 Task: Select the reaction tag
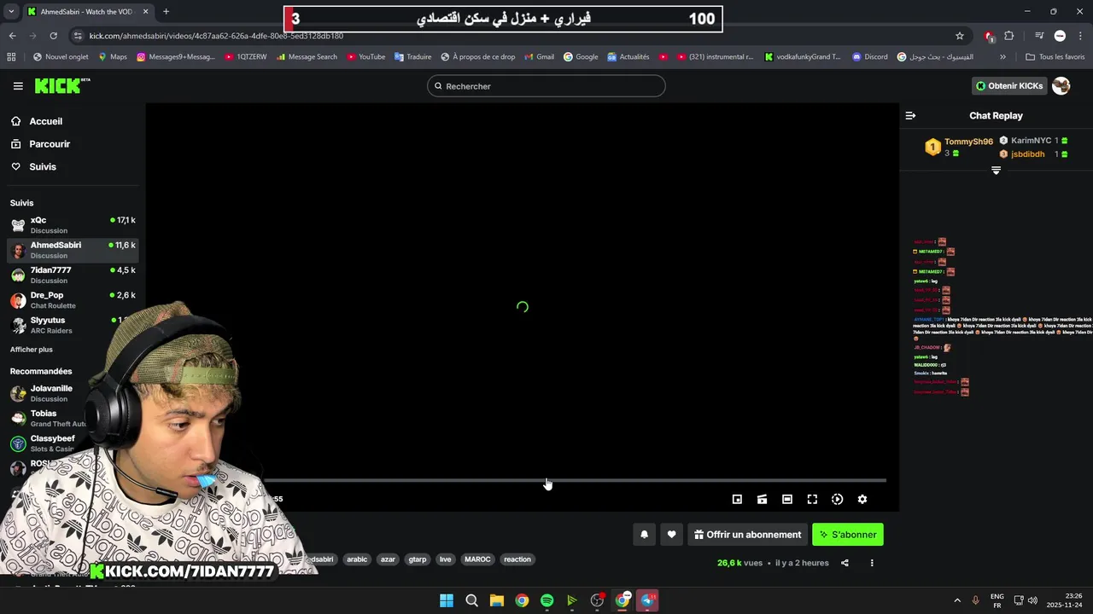[517, 559]
